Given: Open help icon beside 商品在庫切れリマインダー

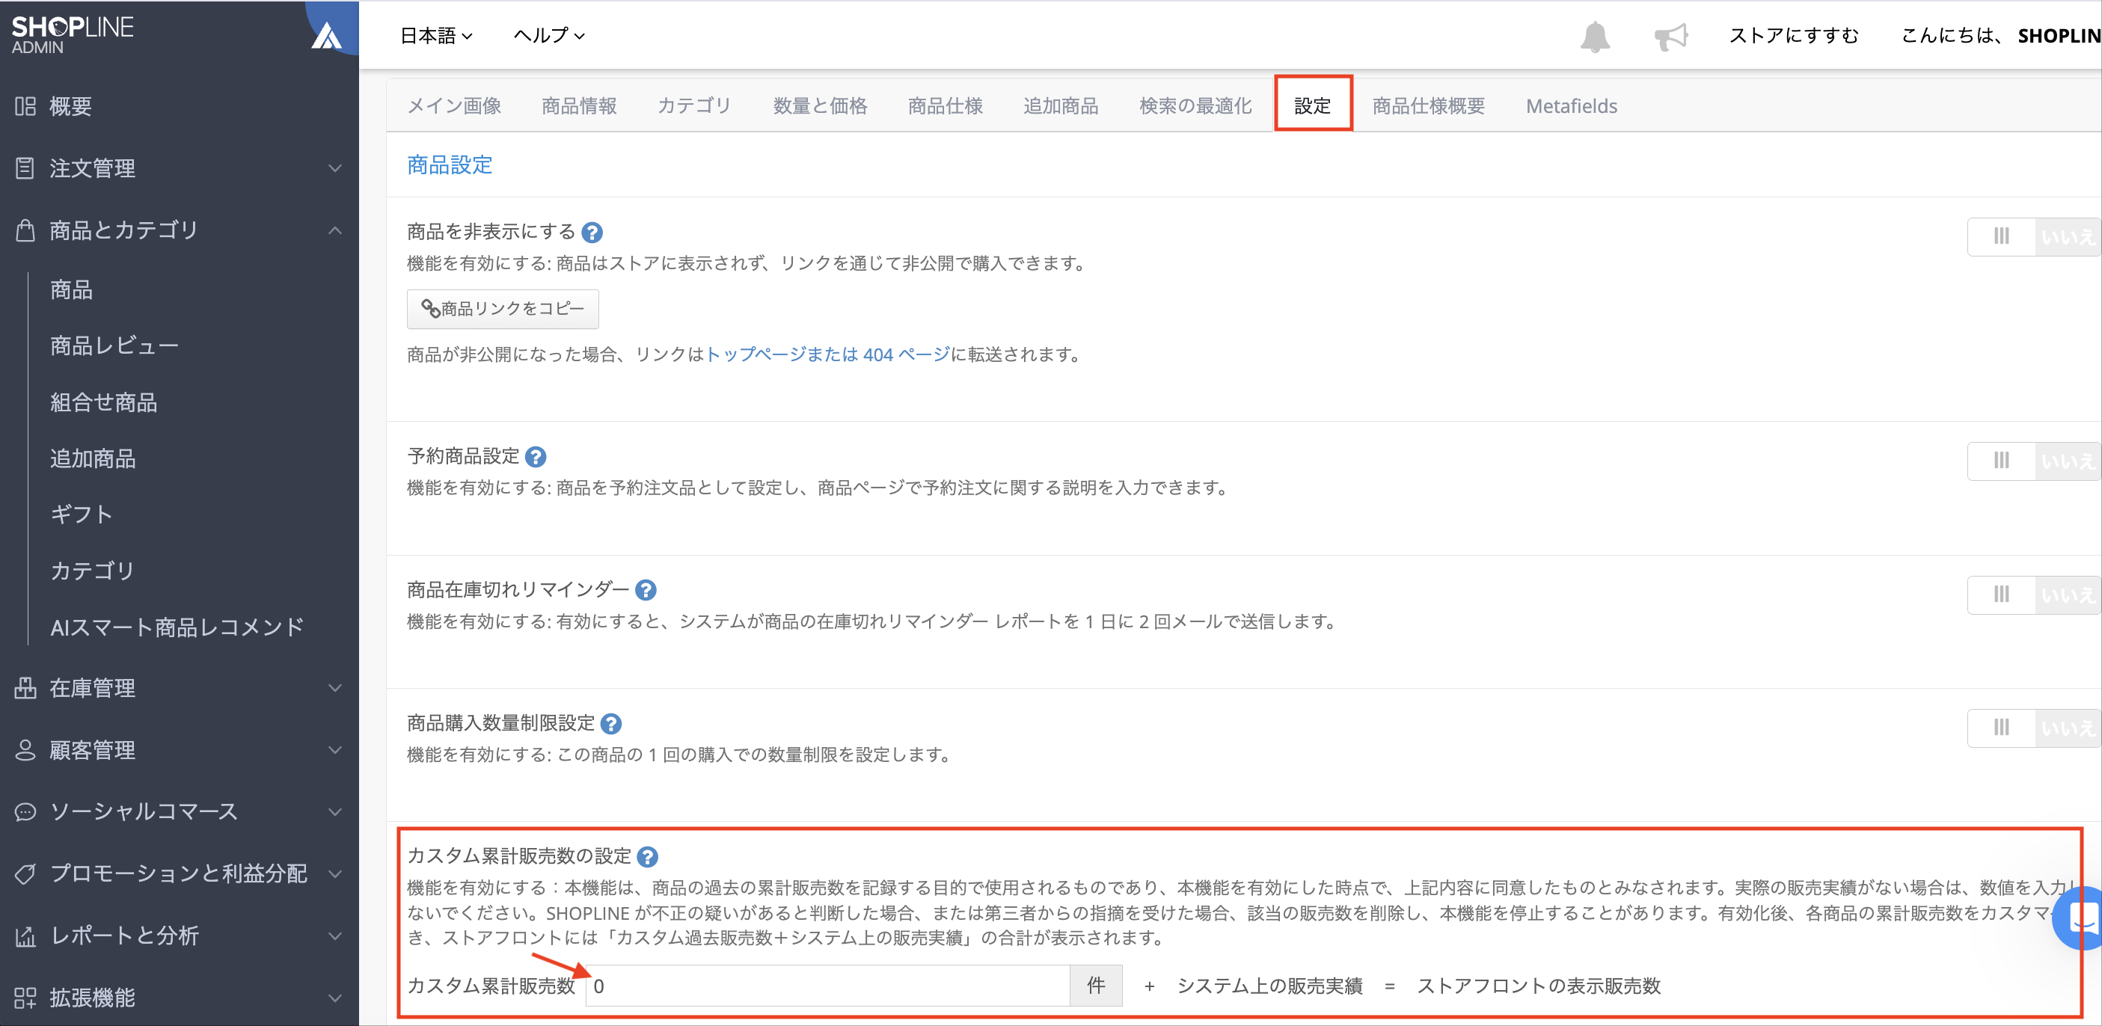Looking at the screenshot, I should 646,590.
